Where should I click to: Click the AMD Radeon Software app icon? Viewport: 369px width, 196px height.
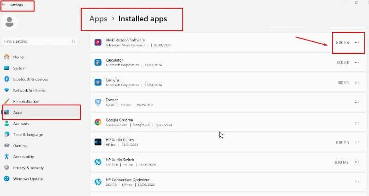(98, 42)
